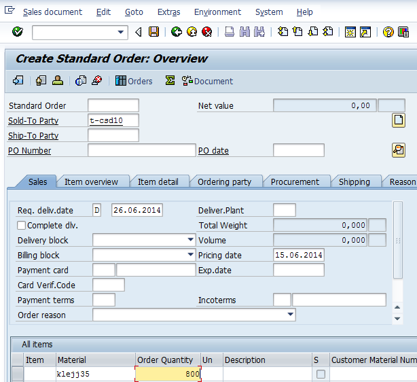Click the Ship-To Party input field
The width and height of the screenshot is (417, 382).
tap(113, 135)
